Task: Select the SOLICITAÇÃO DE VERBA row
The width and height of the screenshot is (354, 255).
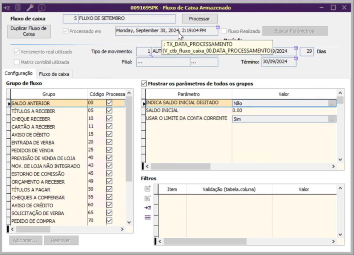Action: [x=68, y=213]
